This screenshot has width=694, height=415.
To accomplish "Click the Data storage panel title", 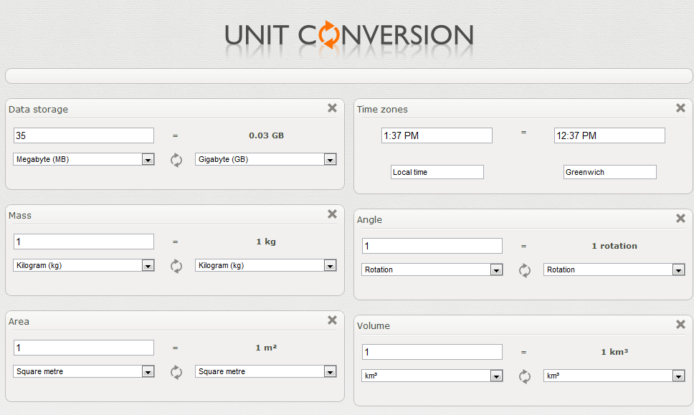I will [x=39, y=109].
